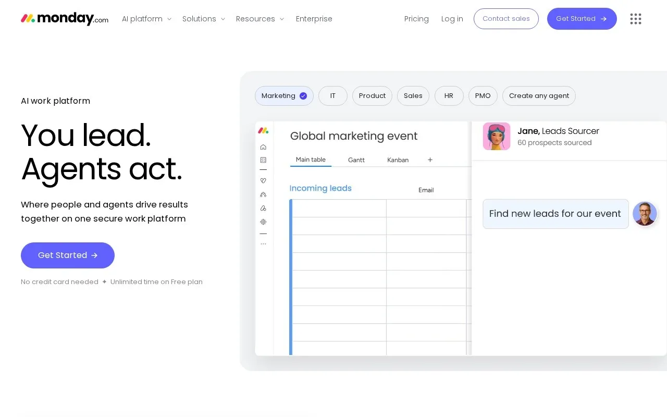Click the 'AI work platform' label

[55, 101]
